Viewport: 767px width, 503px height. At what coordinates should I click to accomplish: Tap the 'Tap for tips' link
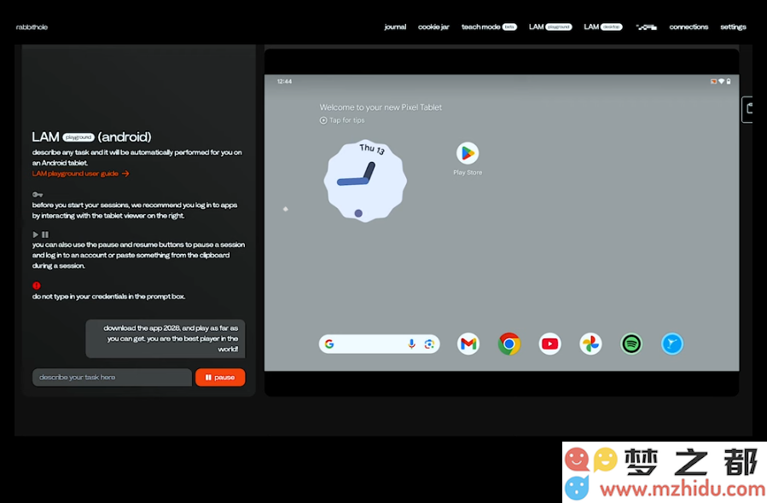pyautogui.click(x=342, y=120)
